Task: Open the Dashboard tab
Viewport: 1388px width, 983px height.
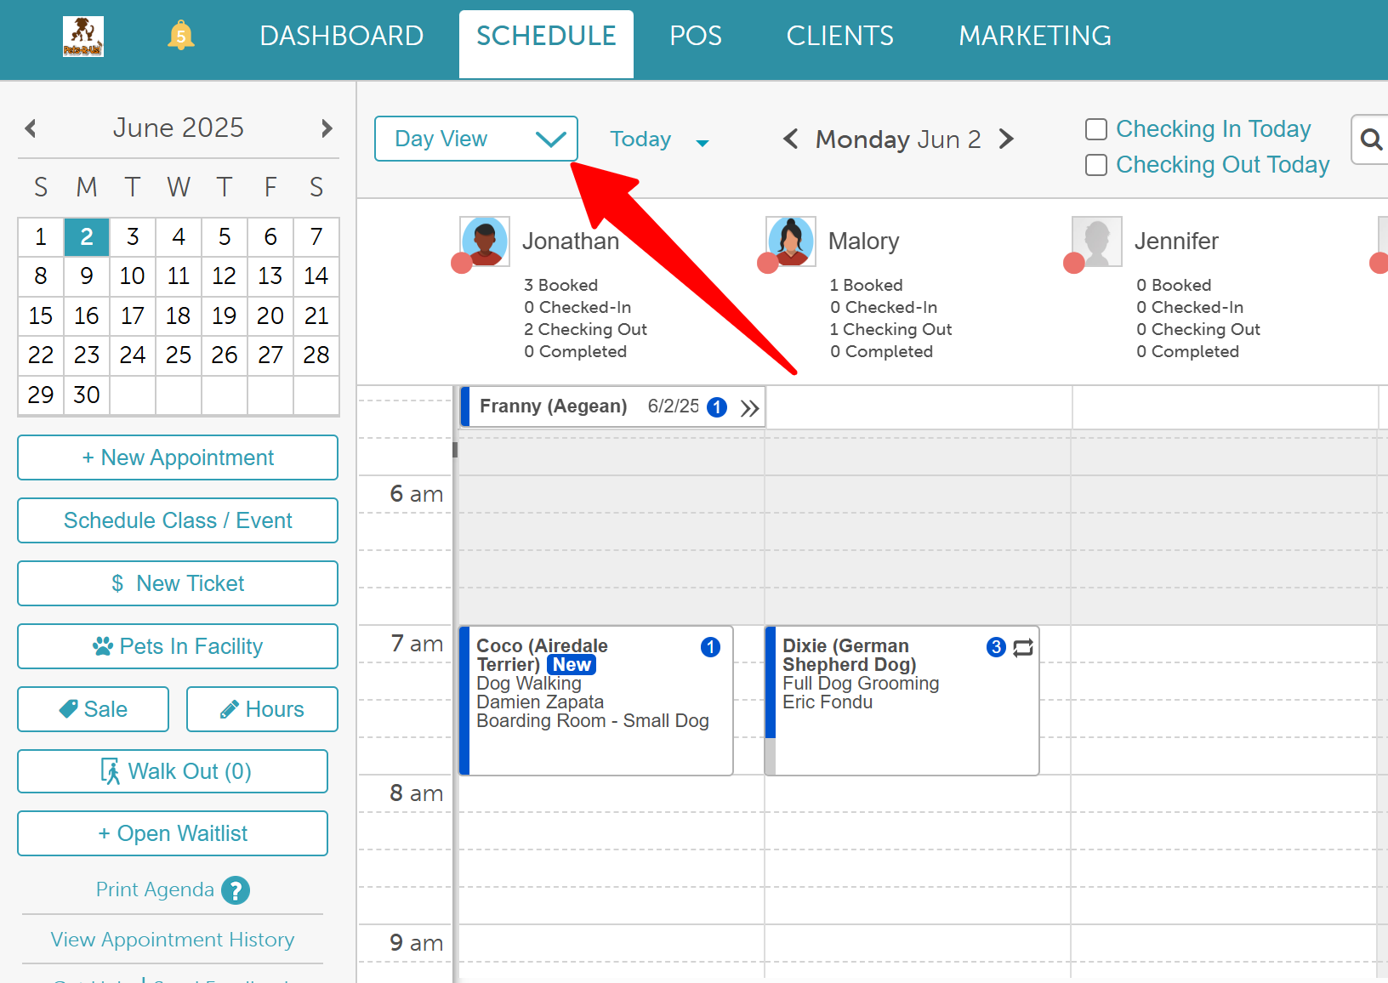Action: (342, 36)
